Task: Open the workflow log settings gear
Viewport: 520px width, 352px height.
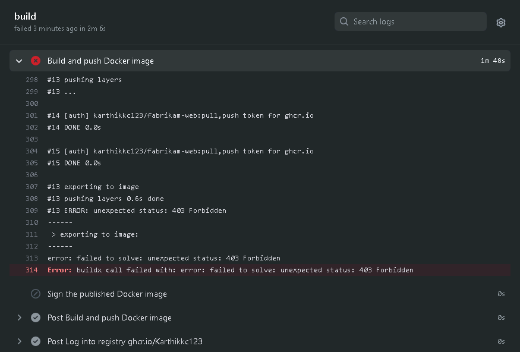Action: click(x=501, y=22)
